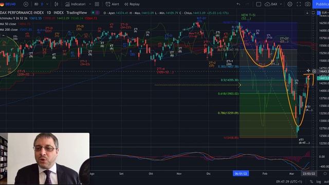Click the 0.5 (14355.30) Fibonacci level label
The height and width of the screenshot is (185, 329).
(230, 80)
